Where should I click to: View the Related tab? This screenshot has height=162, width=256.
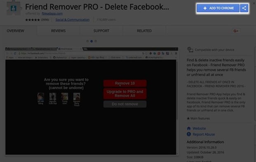(x=144, y=31)
